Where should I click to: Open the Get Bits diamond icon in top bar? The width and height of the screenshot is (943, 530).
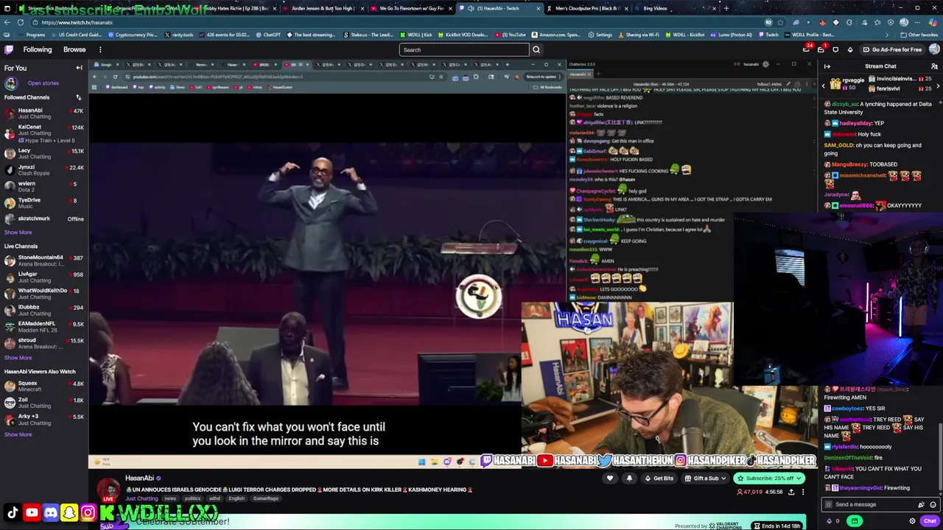tap(850, 49)
